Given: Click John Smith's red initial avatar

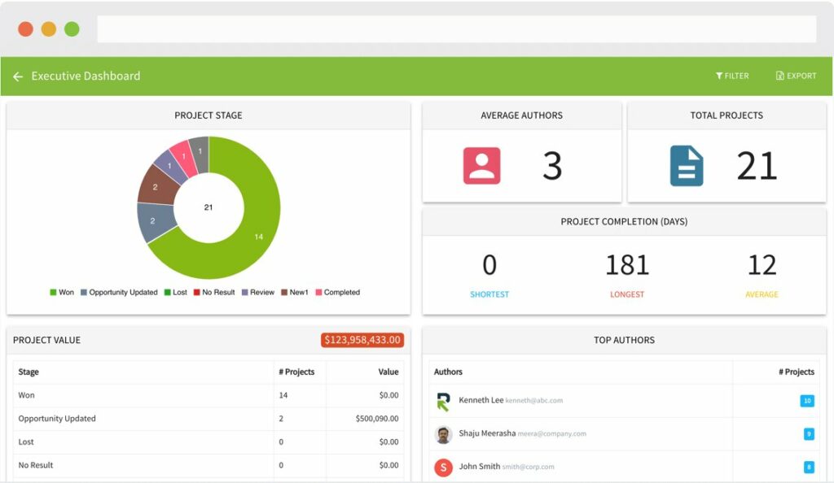Looking at the screenshot, I should (443, 468).
